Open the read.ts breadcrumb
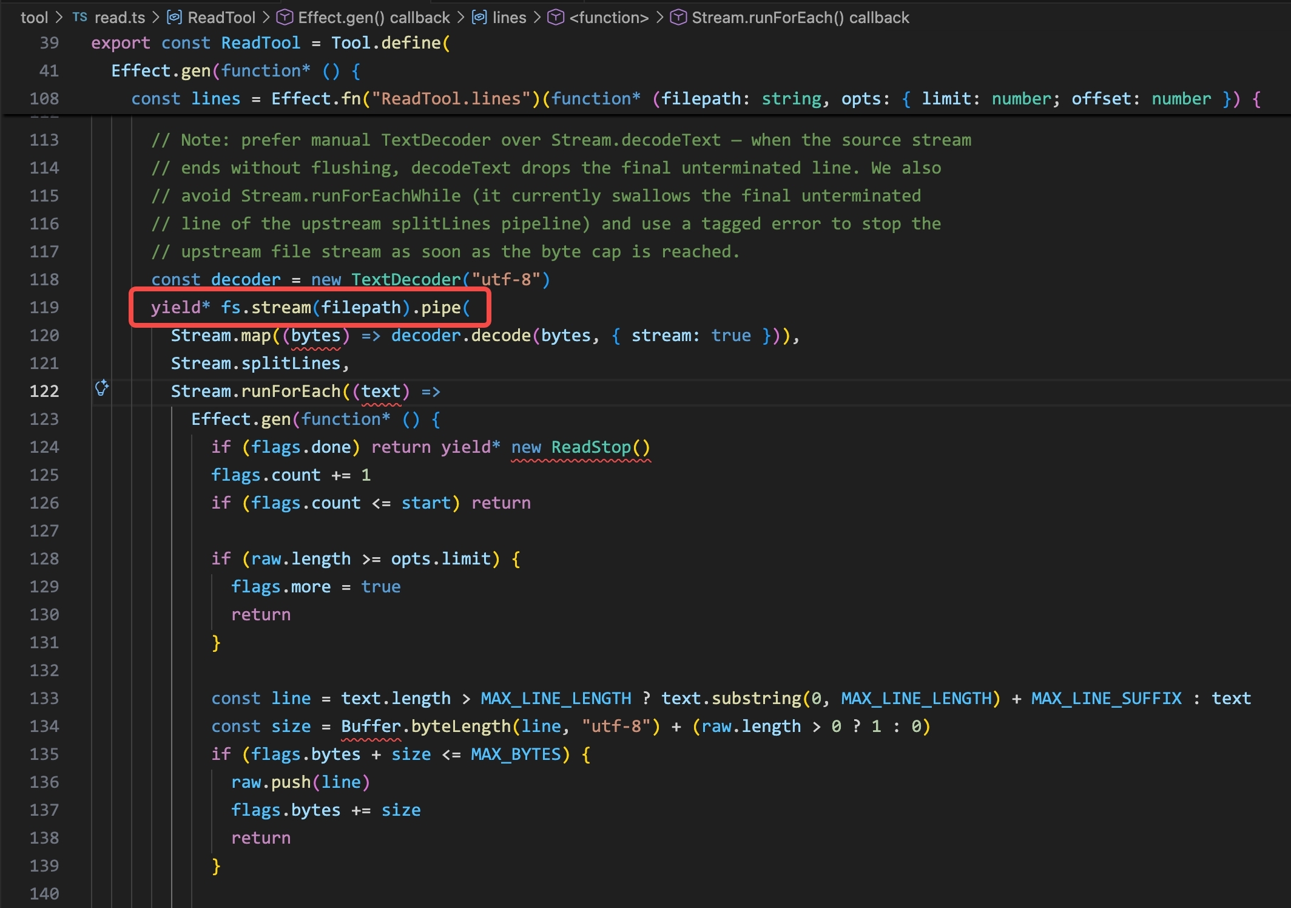Viewport: 1291px width, 908px height. tap(120, 18)
